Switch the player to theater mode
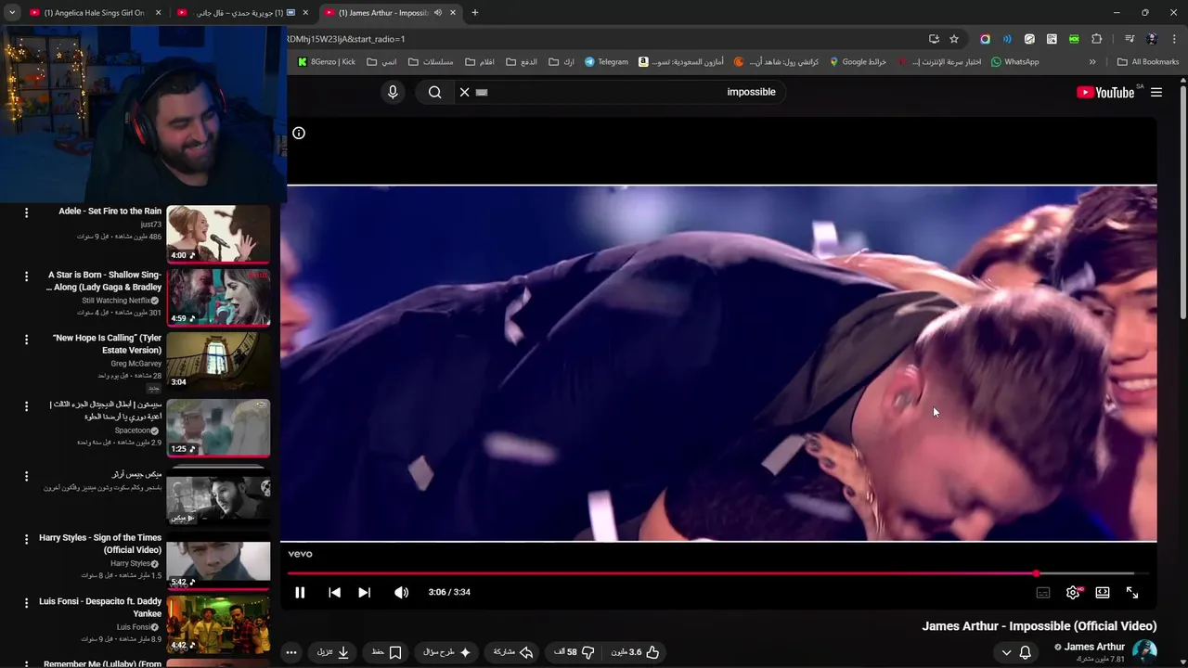Image resolution: width=1188 pixels, height=668 pixels. (1103, 592)
